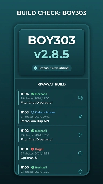The height and width of the screenshot is (184, 103).
Task: Open the branch icon on build #102
Action: (80, 135)
